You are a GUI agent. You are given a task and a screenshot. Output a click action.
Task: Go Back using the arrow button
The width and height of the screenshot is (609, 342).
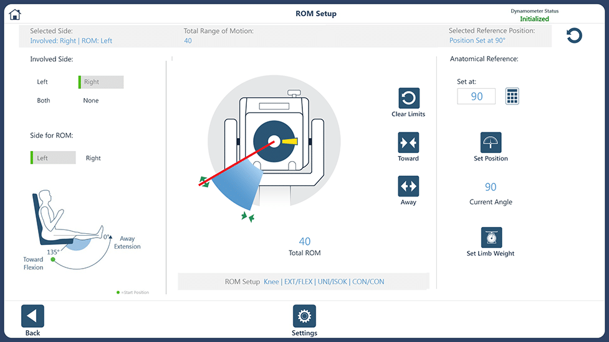coord(32,316)
